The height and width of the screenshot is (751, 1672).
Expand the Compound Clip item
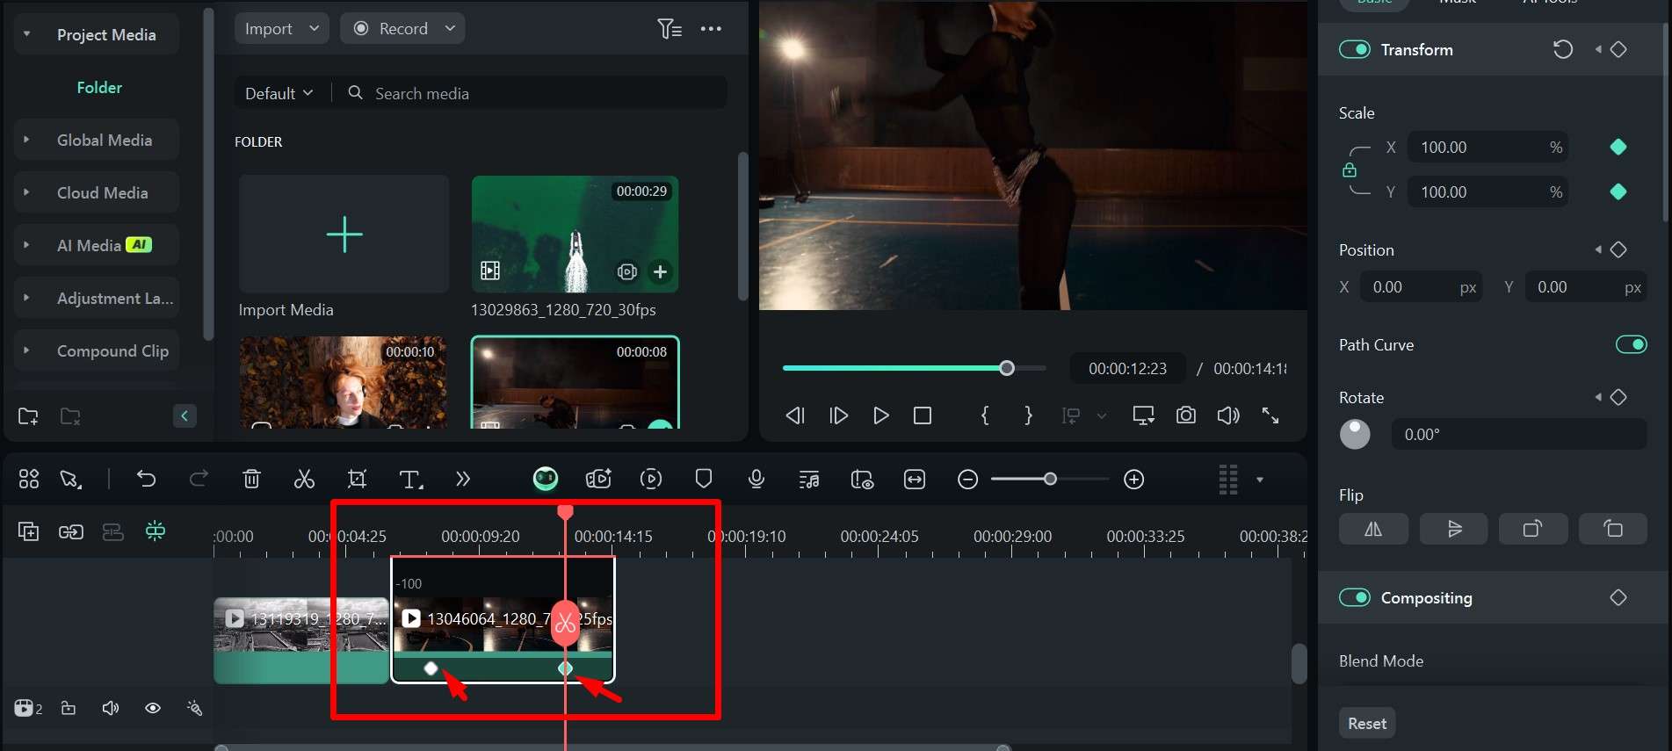26,350
